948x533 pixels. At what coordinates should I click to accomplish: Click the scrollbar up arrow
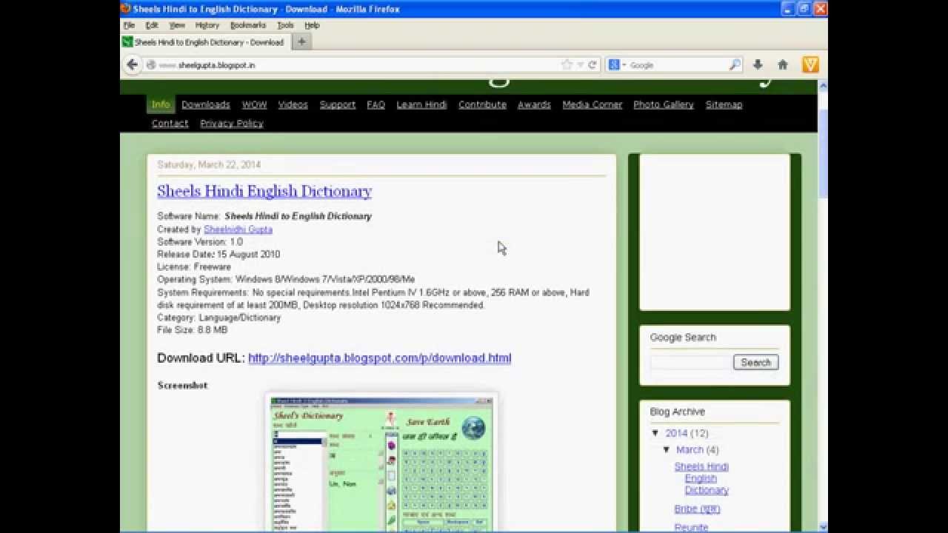[822, 86]
